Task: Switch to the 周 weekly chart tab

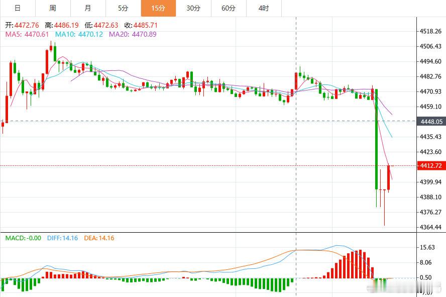Action: (53, 8)
